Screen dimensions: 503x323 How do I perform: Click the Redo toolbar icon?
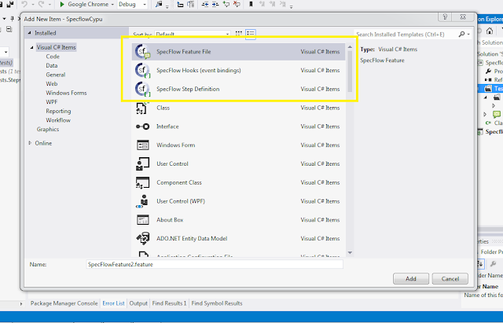[41, 4]
